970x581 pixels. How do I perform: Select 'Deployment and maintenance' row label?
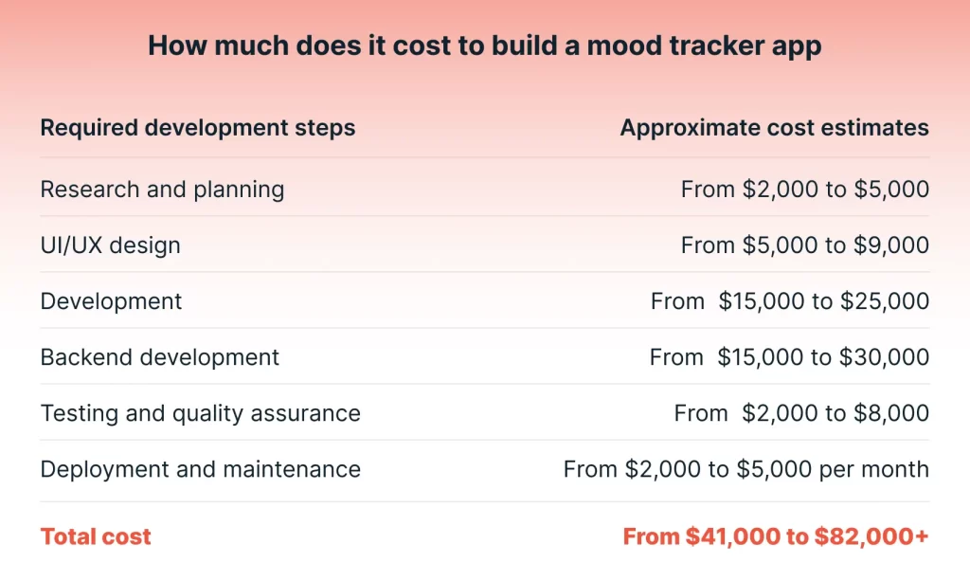tap(201, 469)
